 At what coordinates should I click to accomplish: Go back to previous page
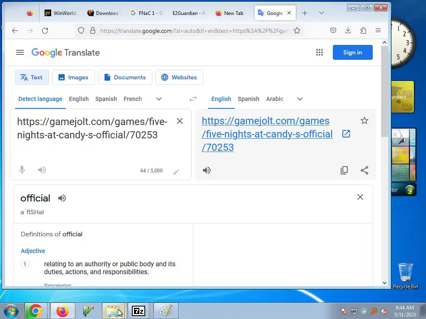click(15, 31)
